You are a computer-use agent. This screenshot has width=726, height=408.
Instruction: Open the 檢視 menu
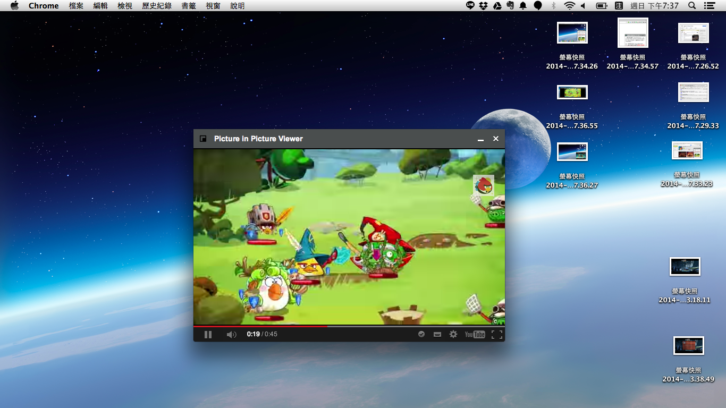(125, 6)
